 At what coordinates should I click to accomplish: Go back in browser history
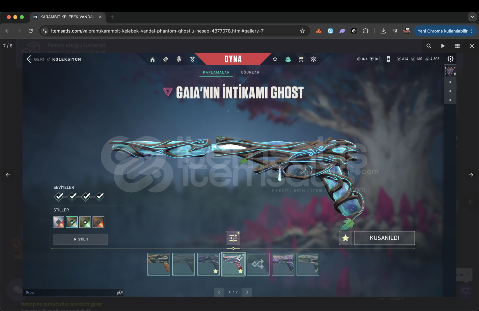click(x=7, y=31)
